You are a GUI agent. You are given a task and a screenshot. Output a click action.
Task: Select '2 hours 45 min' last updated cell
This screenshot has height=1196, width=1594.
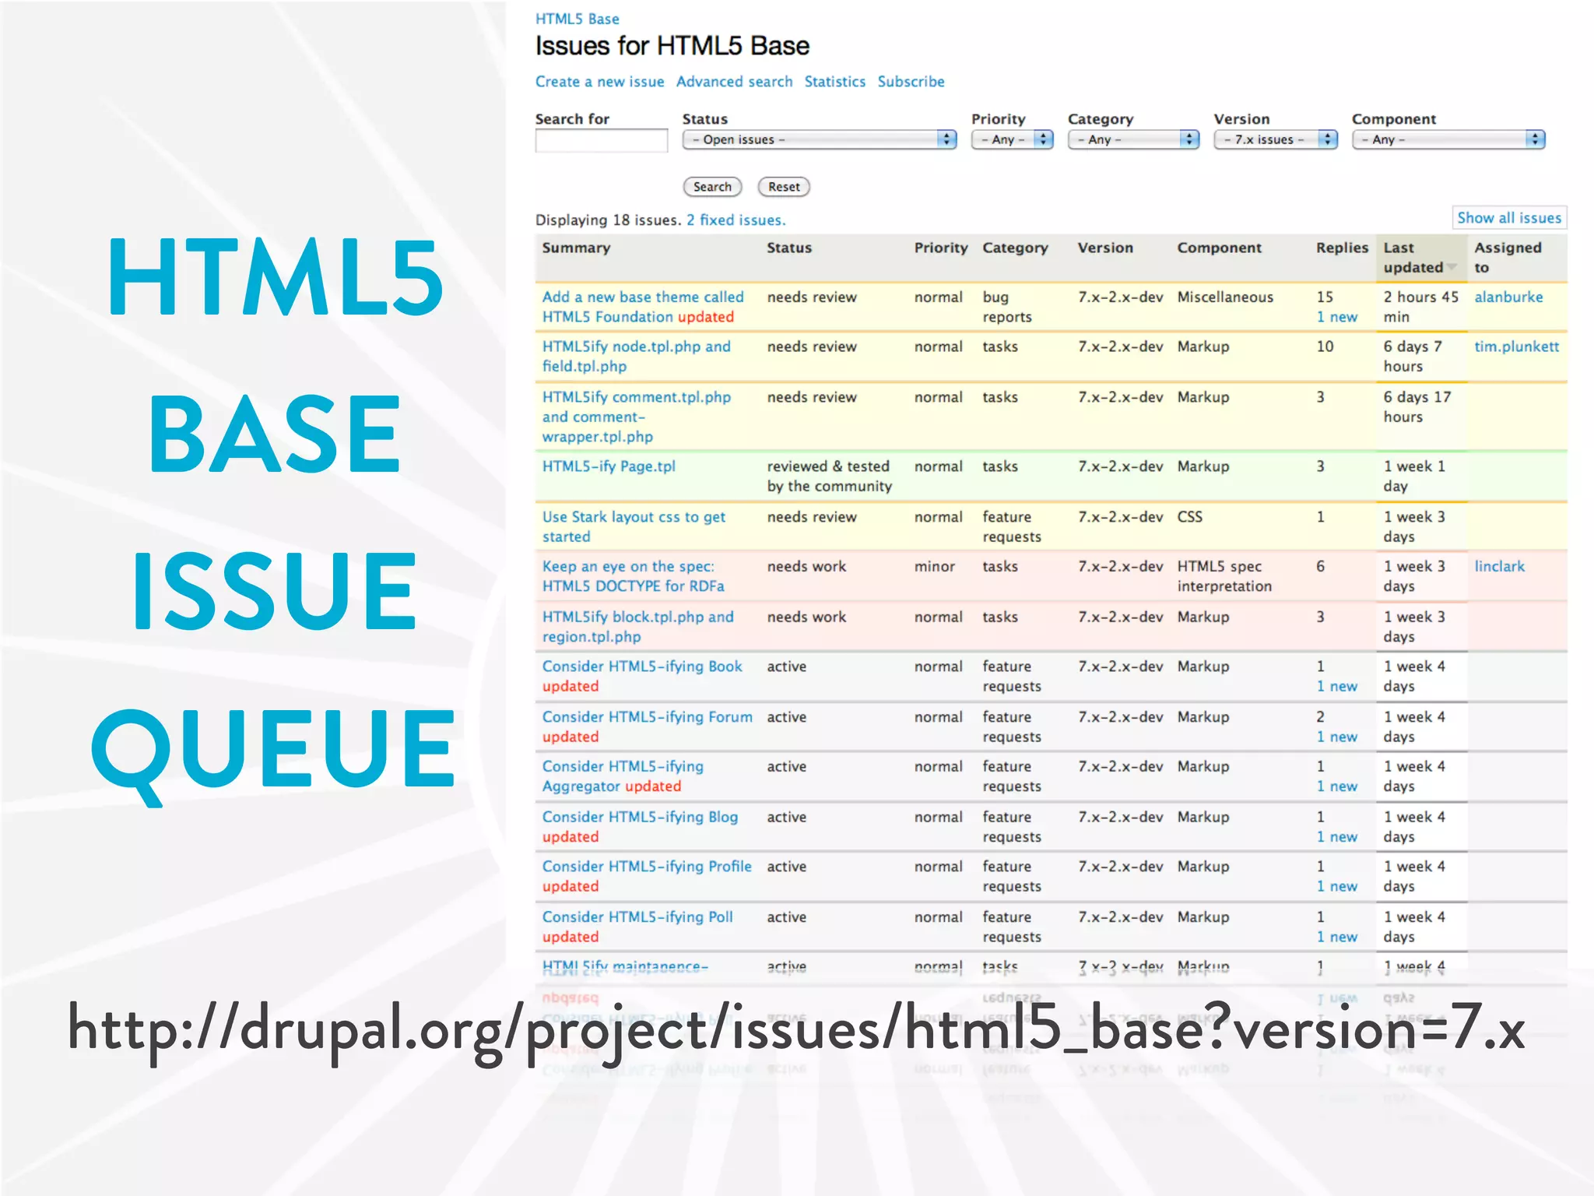click(x=1420, y=307)
